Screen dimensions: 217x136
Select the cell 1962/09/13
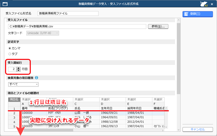[113, 126]
